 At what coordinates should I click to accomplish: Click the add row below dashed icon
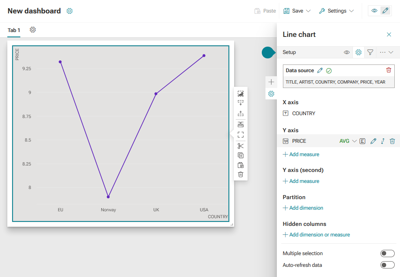tap(241, 103)
